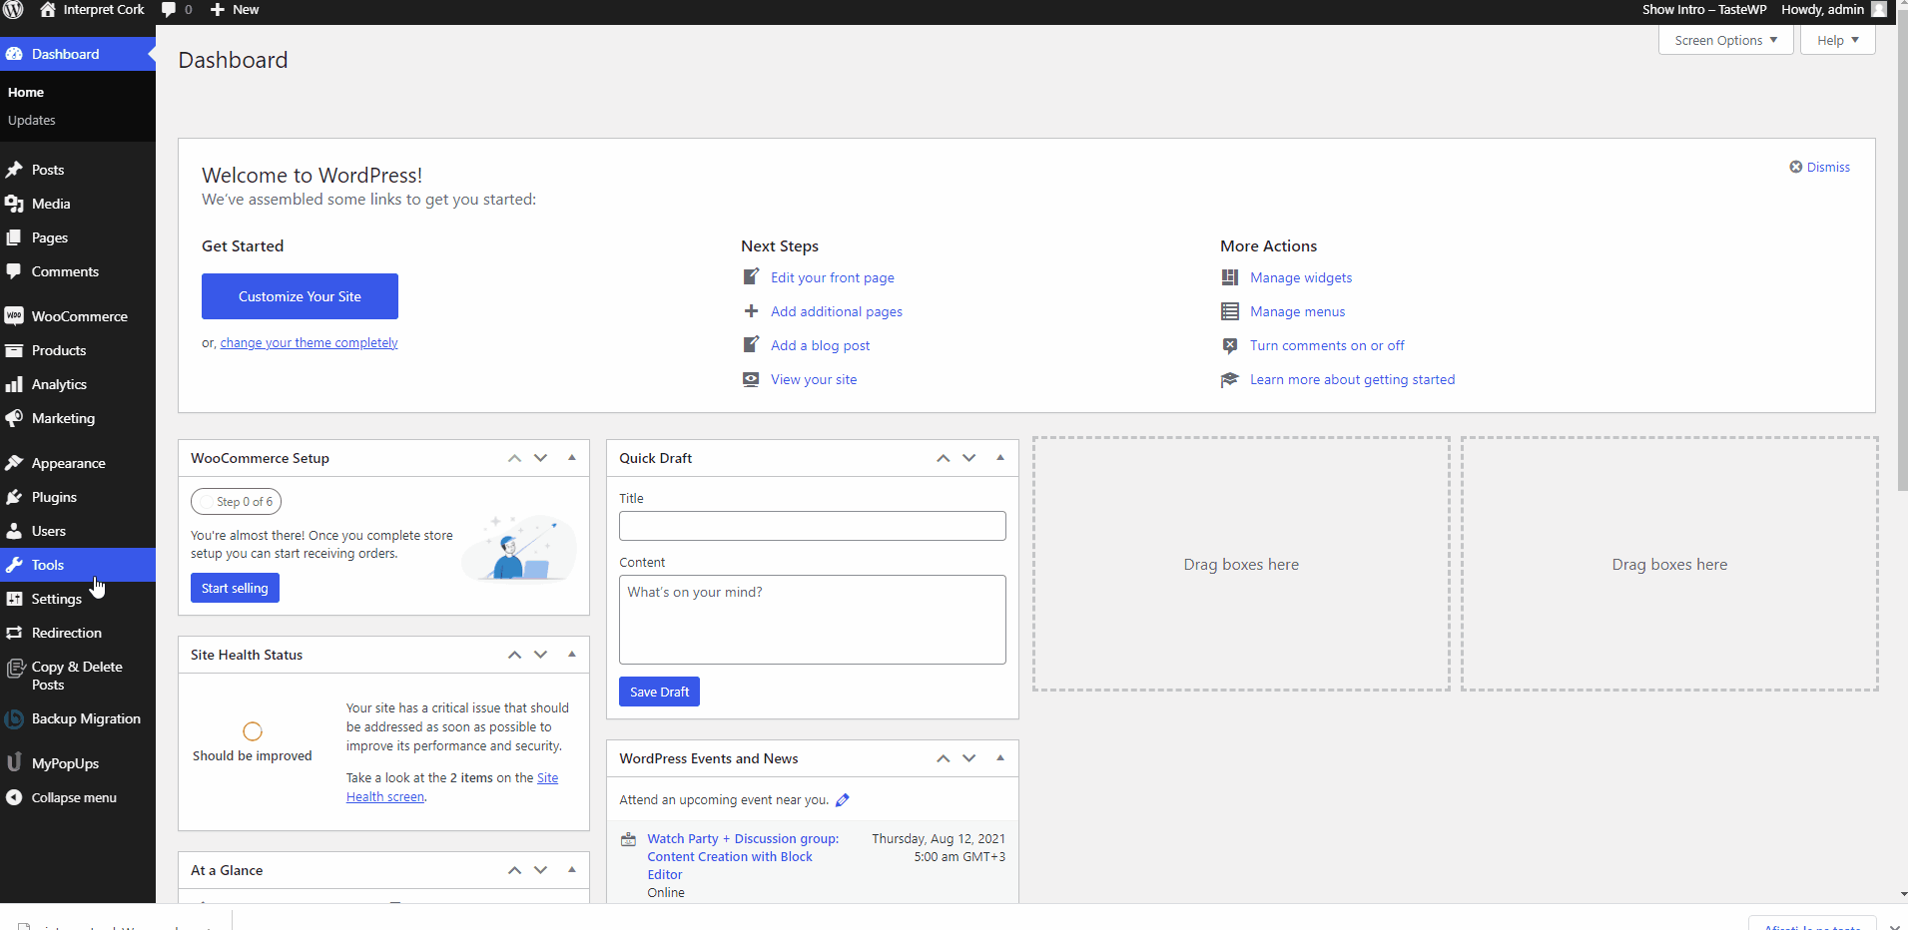1908x930 pixels.
Task: Click the Quick Draft Title input field
Action: tap(812, 526)
